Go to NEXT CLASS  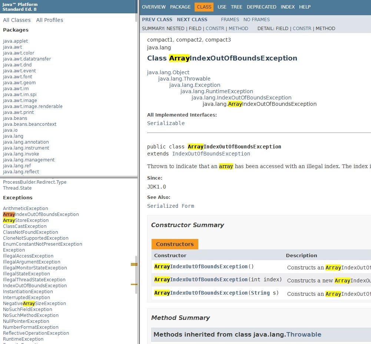click(192, 20)
